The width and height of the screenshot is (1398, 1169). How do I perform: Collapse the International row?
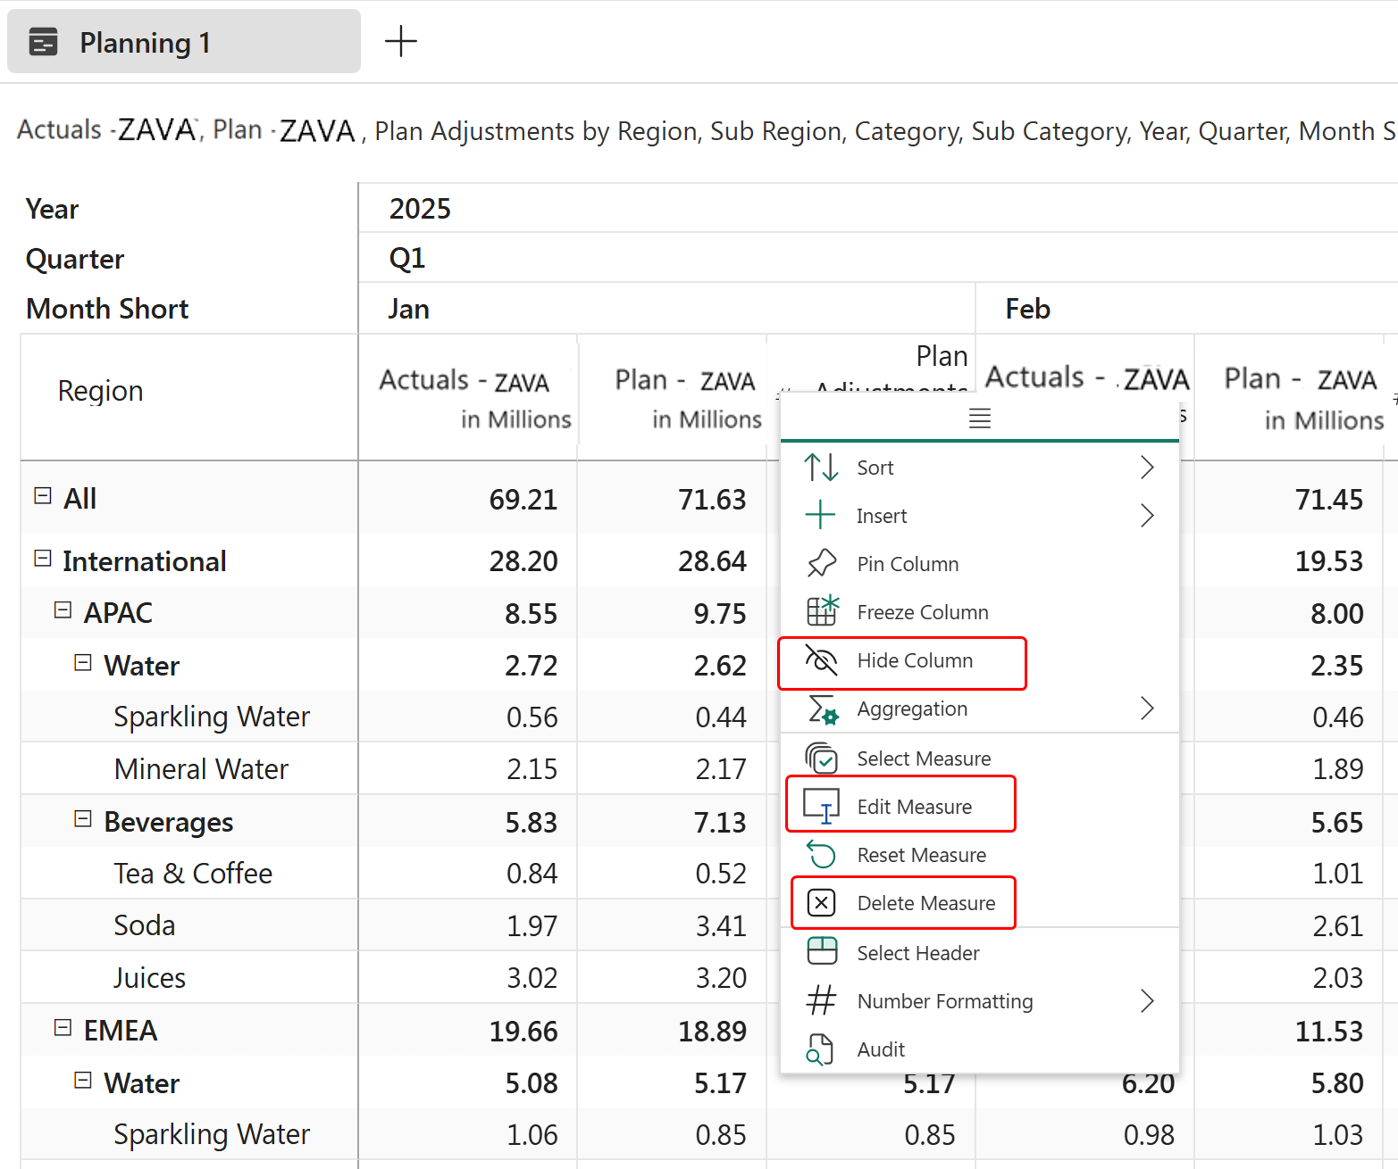tap(43, 559)
